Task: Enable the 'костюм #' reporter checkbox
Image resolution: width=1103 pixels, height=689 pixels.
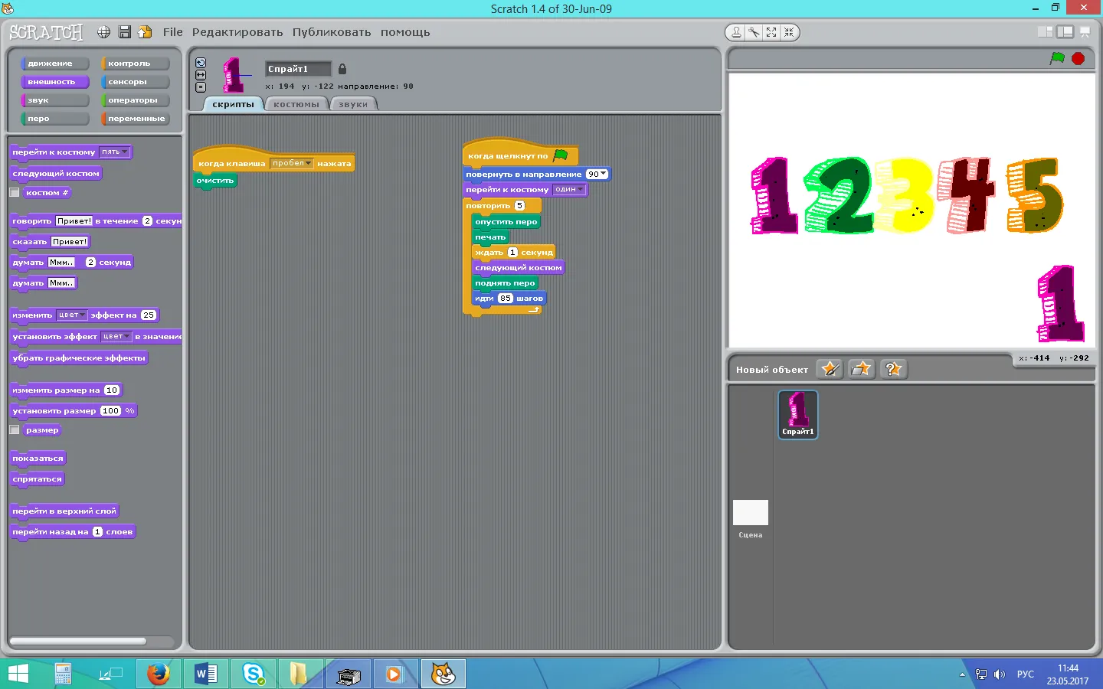Action: pyautogui.click(x=15, y=193)
